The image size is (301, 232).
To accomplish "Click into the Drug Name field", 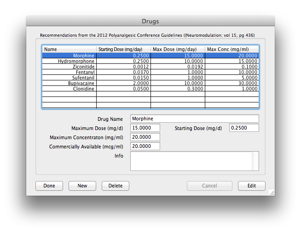I will click(194, 119).
